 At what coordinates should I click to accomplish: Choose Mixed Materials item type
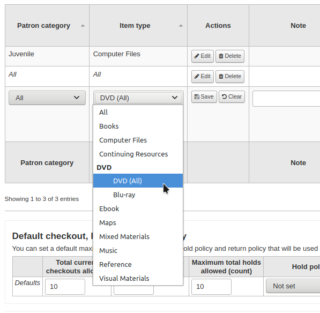(x=138, y=237)
